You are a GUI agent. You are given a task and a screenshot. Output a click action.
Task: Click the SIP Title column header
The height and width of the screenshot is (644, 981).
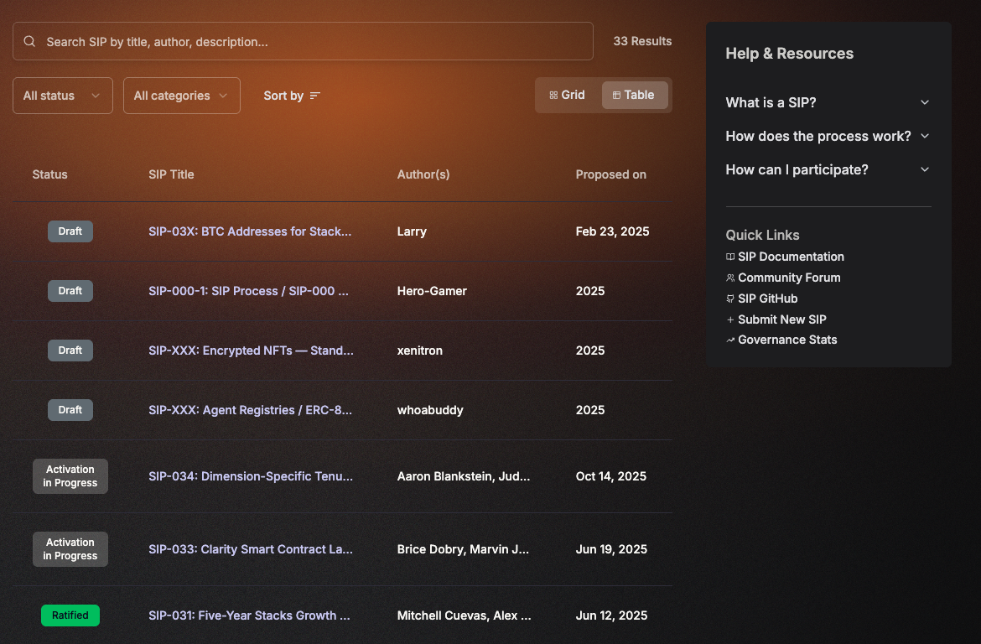click(x=171, y=174)
